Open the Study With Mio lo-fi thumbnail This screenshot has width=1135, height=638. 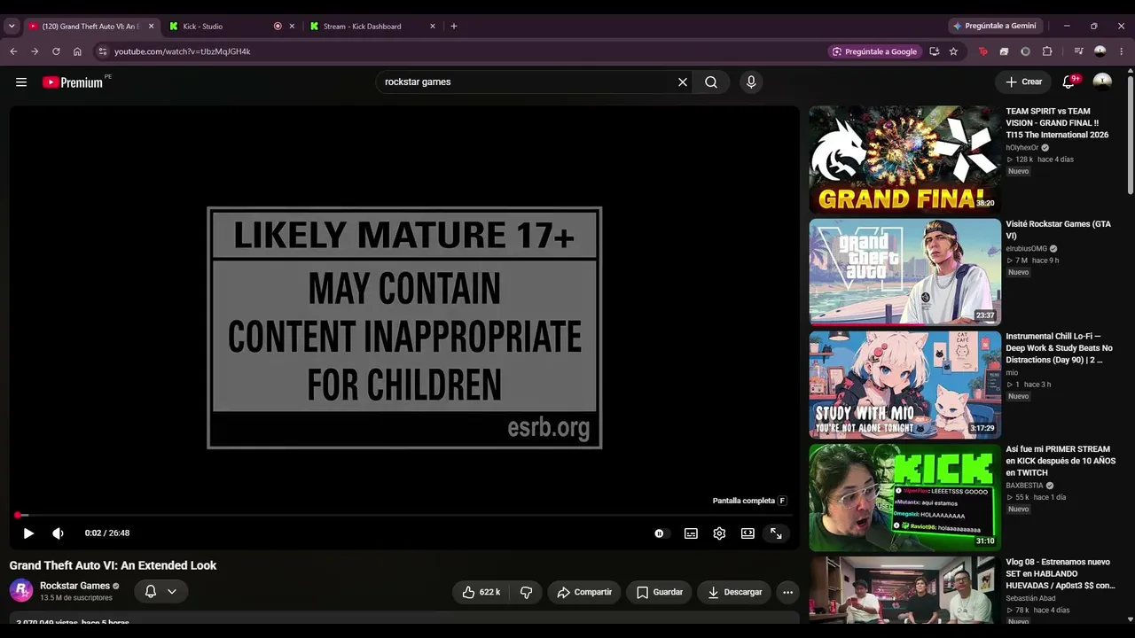904,385
